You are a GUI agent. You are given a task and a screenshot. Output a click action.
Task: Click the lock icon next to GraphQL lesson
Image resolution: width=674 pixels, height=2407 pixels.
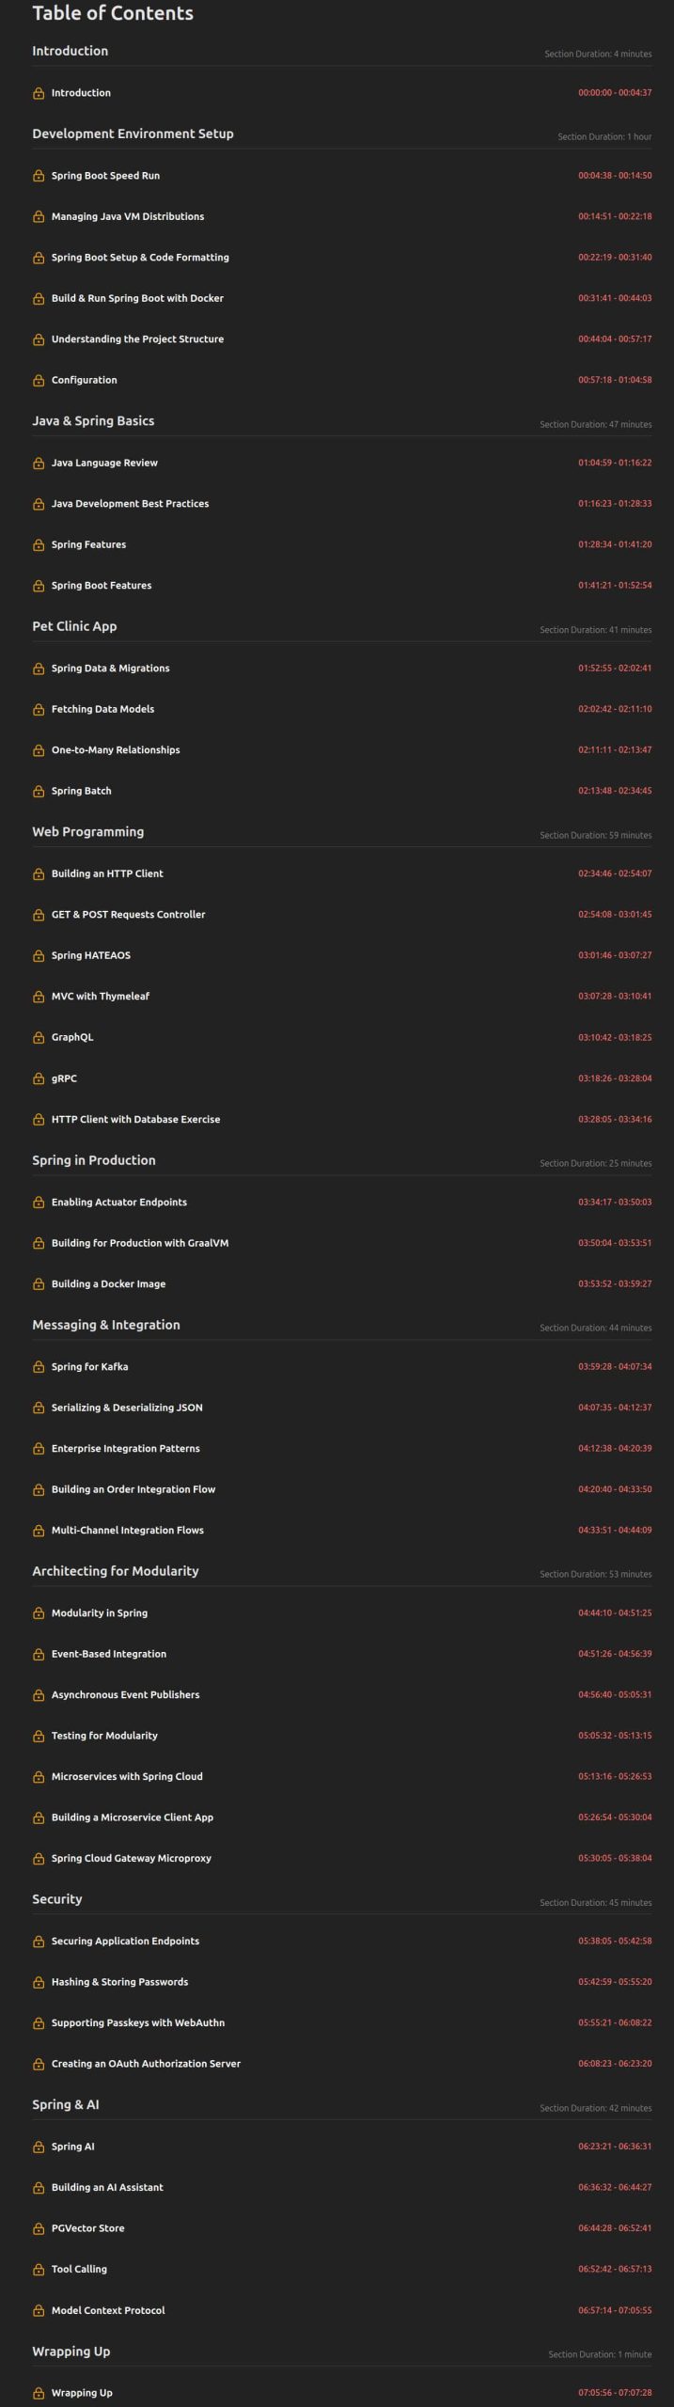pos(39,1037)
